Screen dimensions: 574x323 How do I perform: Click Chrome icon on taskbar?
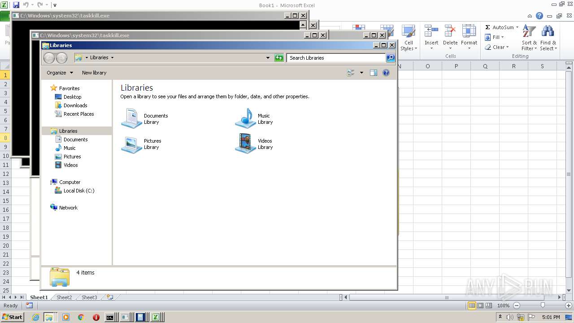pyautogui.click(x=81, y=317)
